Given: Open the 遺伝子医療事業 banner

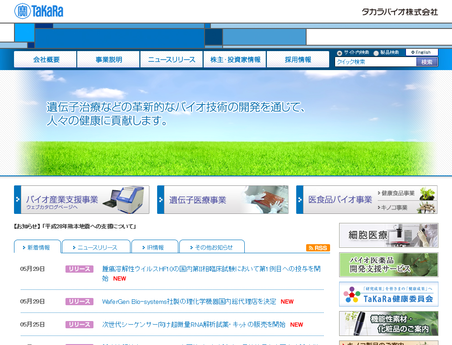Looking at the screenshot, I should [223, 199].
